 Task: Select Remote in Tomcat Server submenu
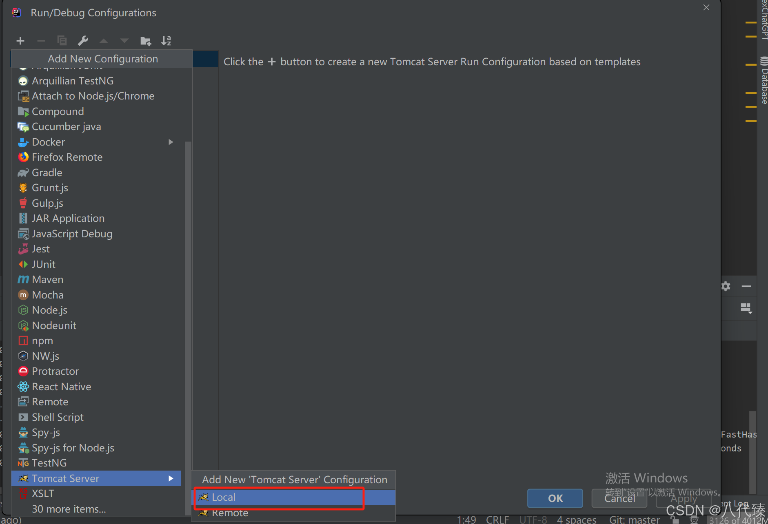point(293,513)
